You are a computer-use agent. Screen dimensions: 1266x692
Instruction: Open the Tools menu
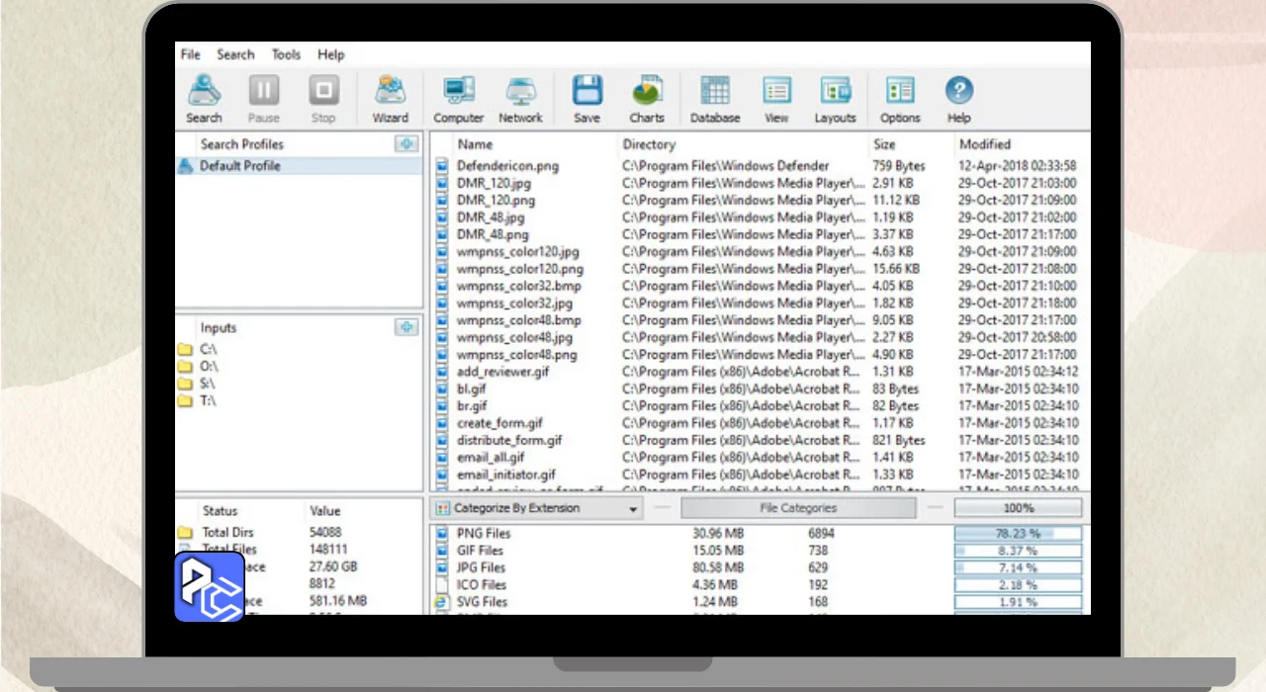[x=286, y=54]
